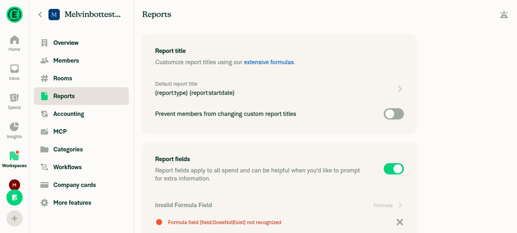Open the Members page
Screen dimensions: 517x233
pyautogui.click(x=81, y=61)
